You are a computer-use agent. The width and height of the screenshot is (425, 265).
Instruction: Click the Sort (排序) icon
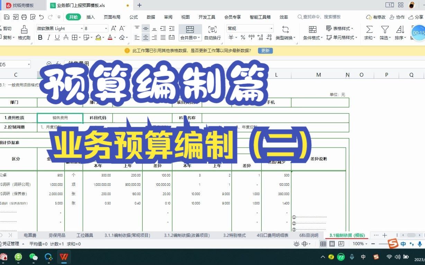(x=400, y=29)
